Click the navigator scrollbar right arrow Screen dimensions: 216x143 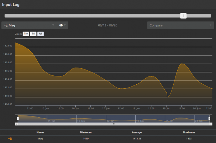click(x=211, y=124)
